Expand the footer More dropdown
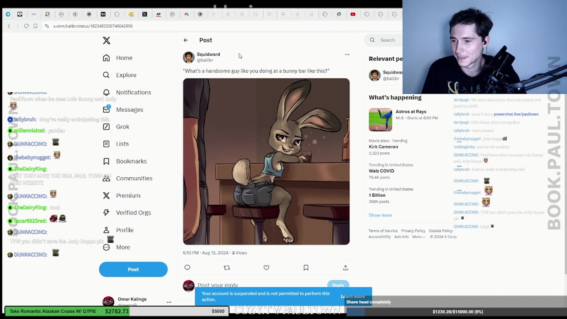 click(x=419, y=237)
